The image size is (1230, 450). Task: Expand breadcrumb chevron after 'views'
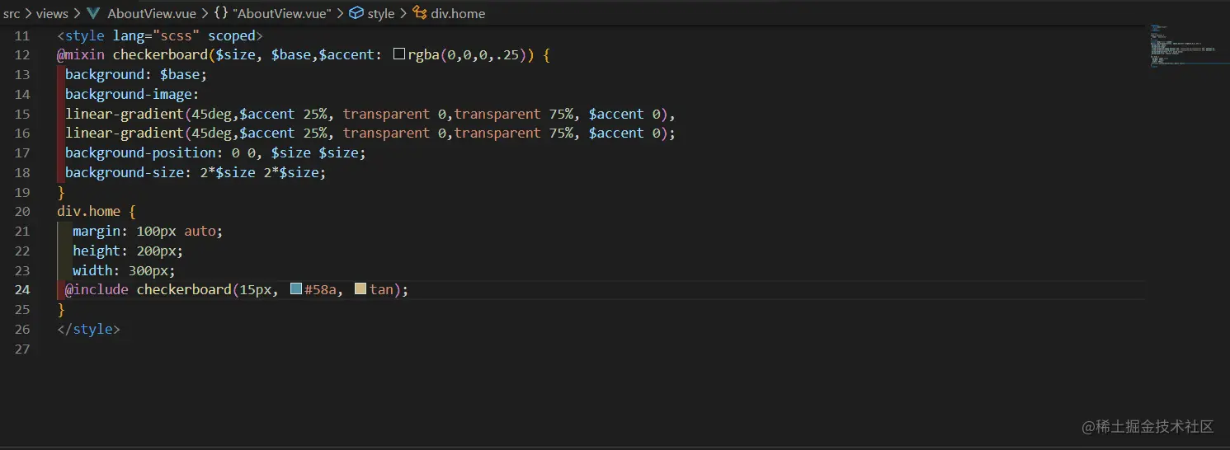[77, 13]
